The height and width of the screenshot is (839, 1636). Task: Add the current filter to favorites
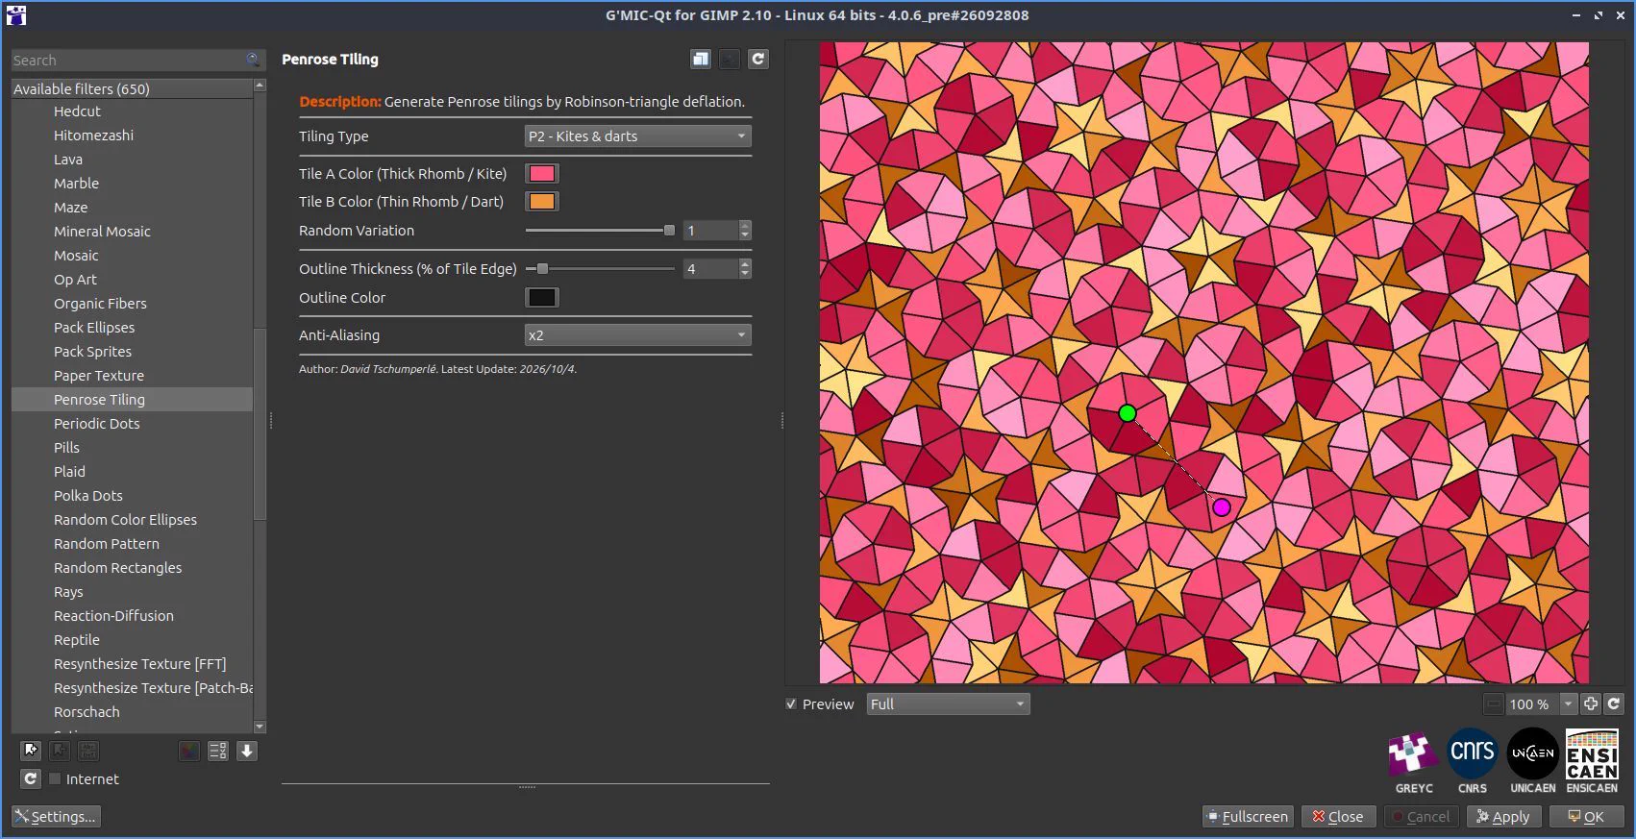pos(31,751)
